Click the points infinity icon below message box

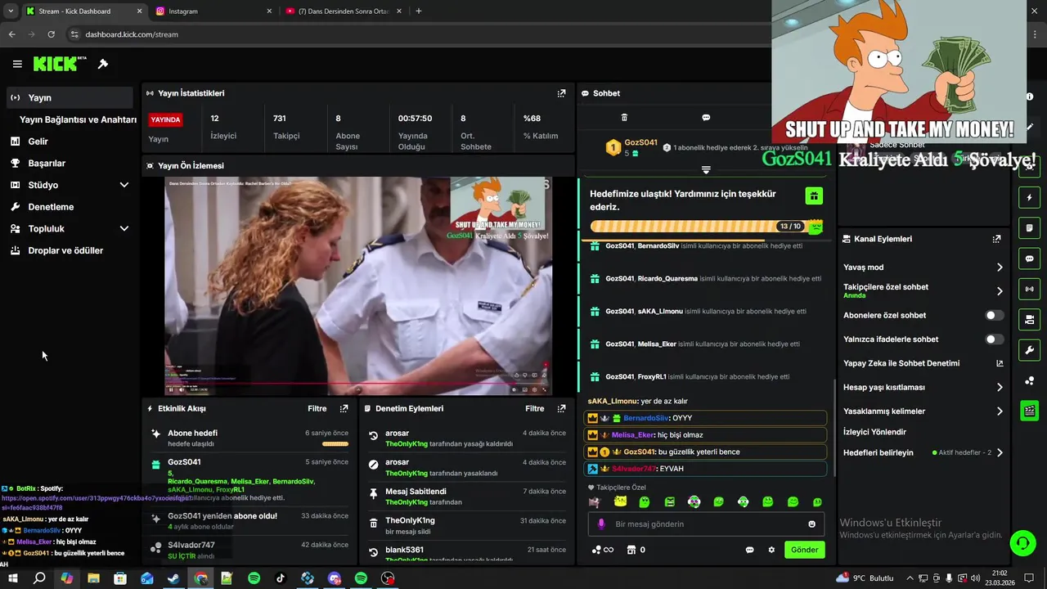point(602,550)
